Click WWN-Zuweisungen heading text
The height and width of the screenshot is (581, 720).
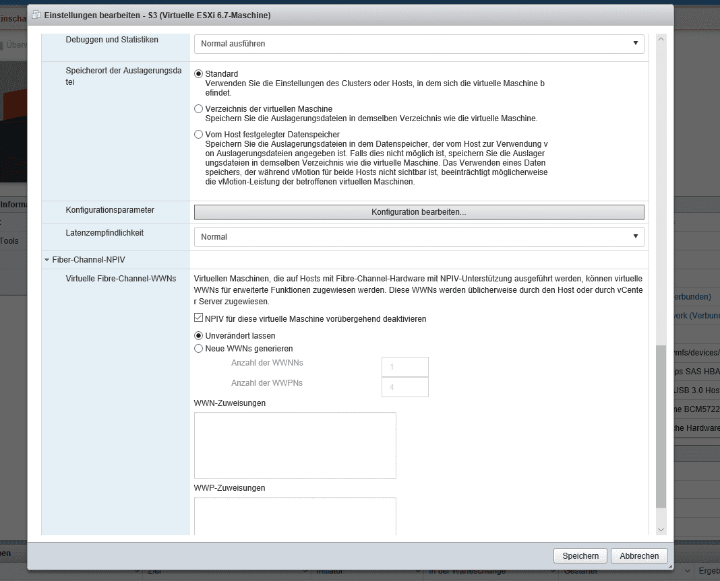tap(230, 403)
